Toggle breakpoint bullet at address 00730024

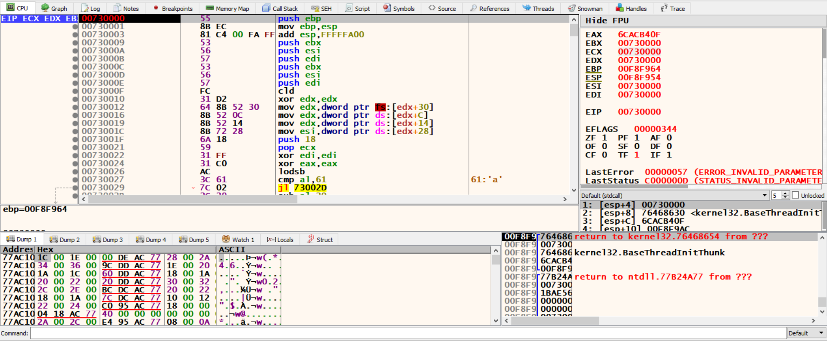click(x=75, y=163)
